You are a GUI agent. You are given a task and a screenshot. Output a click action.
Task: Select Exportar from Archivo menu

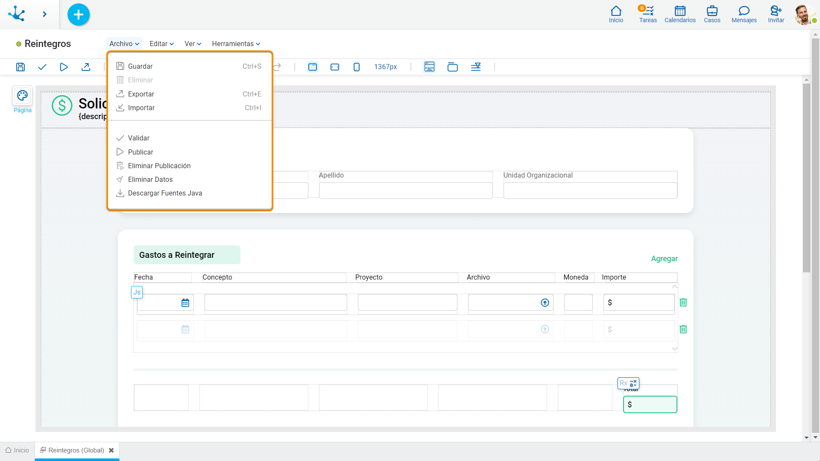141,94
